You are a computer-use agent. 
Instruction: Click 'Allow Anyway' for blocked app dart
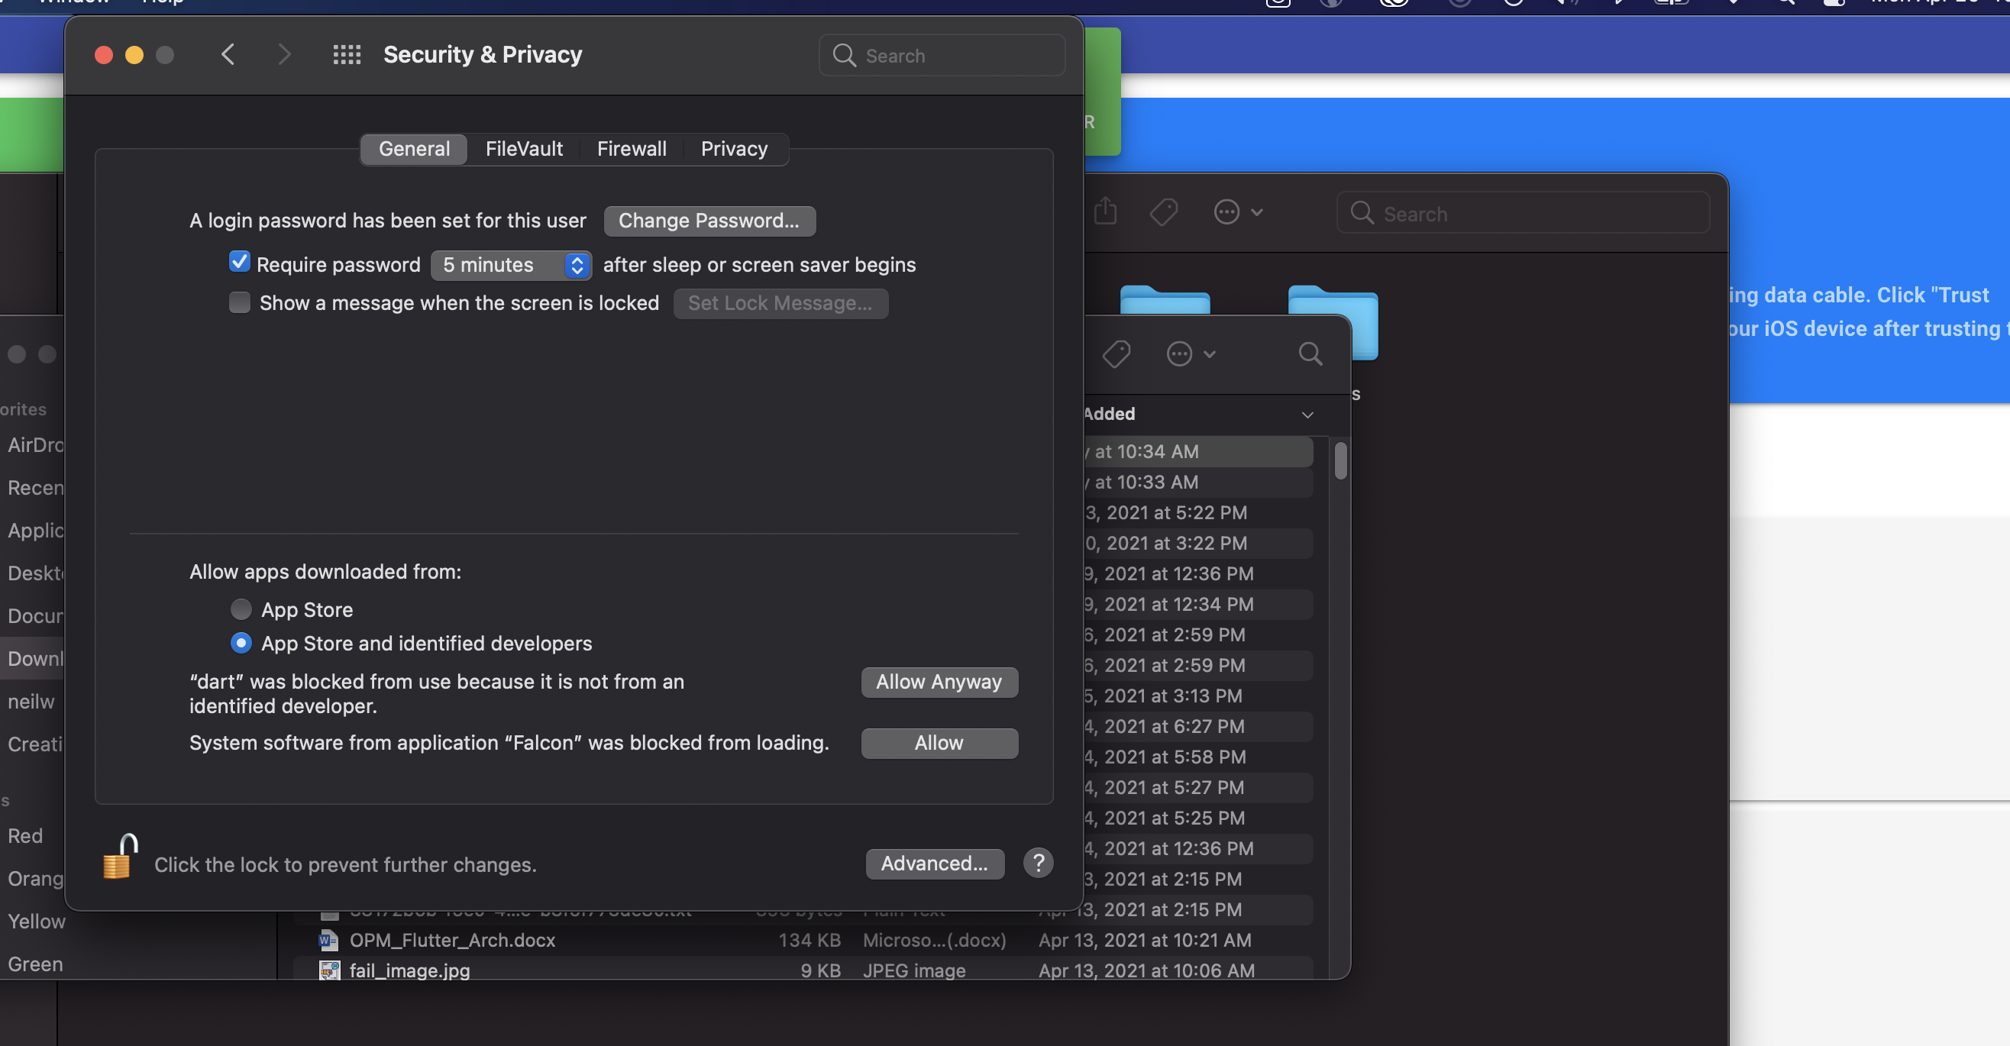tap(939, 682)
